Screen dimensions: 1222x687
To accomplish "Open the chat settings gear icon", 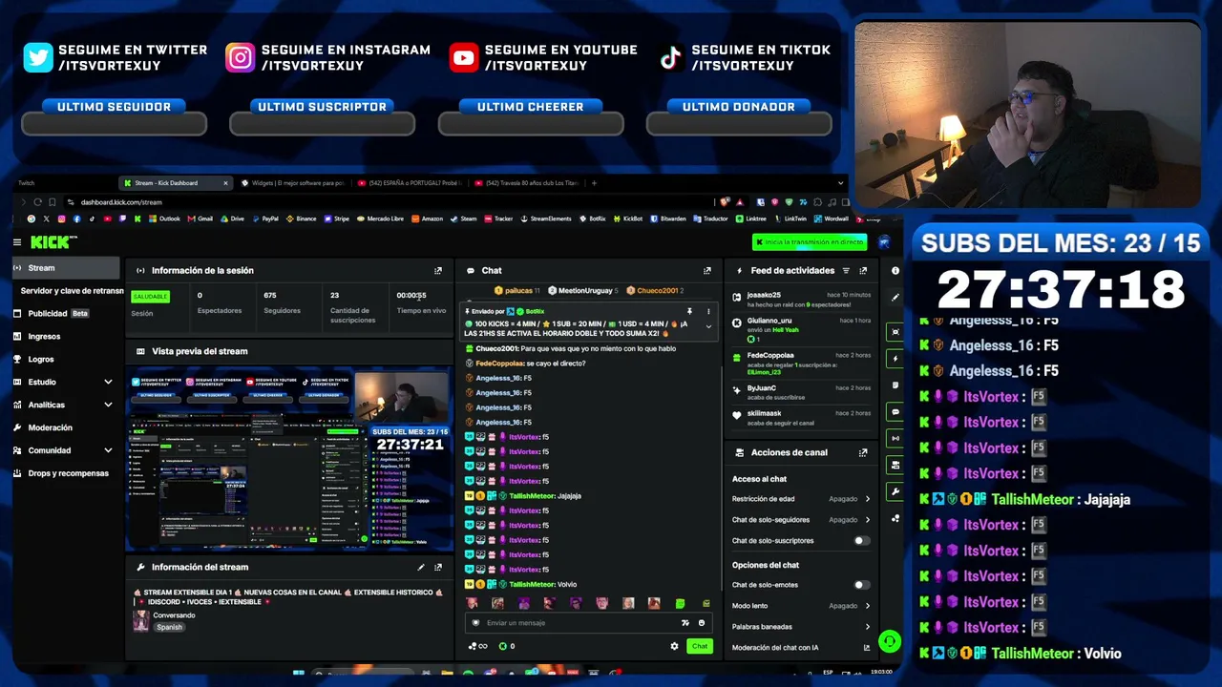I will 674,646.
